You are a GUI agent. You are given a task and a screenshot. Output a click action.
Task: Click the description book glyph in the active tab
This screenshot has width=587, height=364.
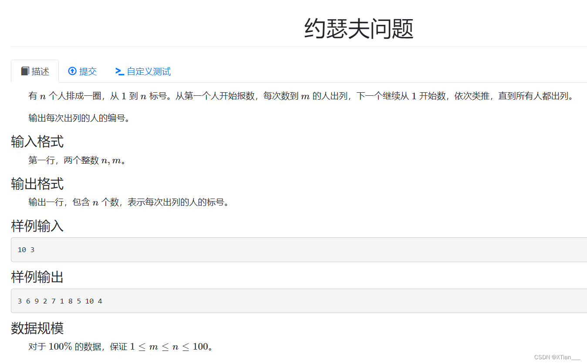pos(26,71)
